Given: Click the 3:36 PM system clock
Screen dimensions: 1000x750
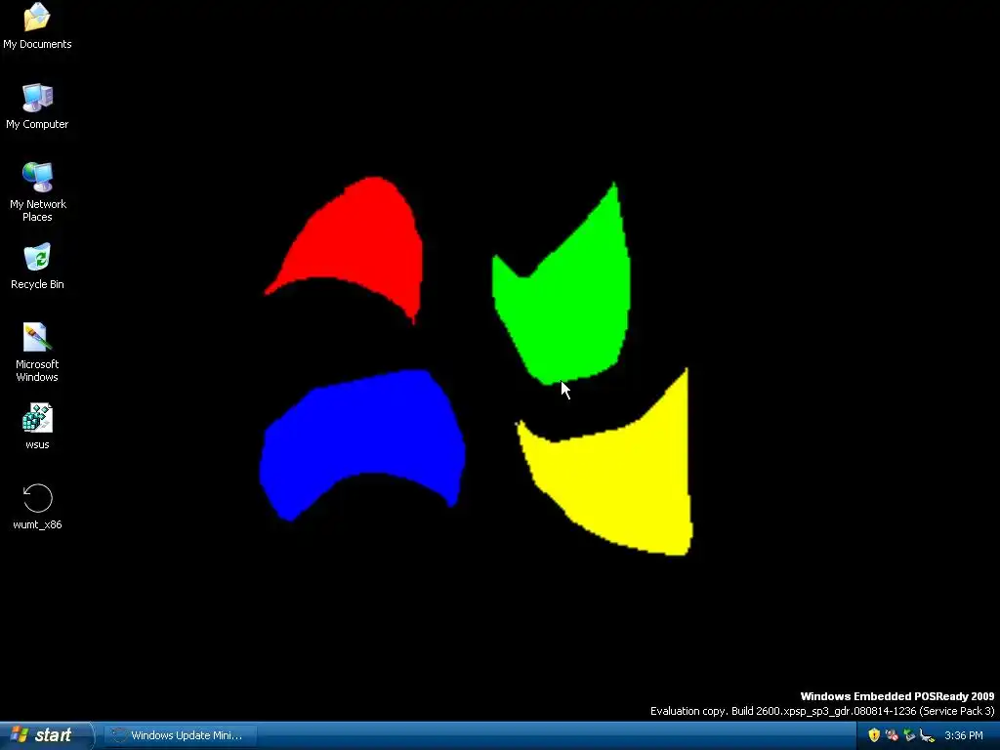Looking at the screenshot, I should point(964,735).
